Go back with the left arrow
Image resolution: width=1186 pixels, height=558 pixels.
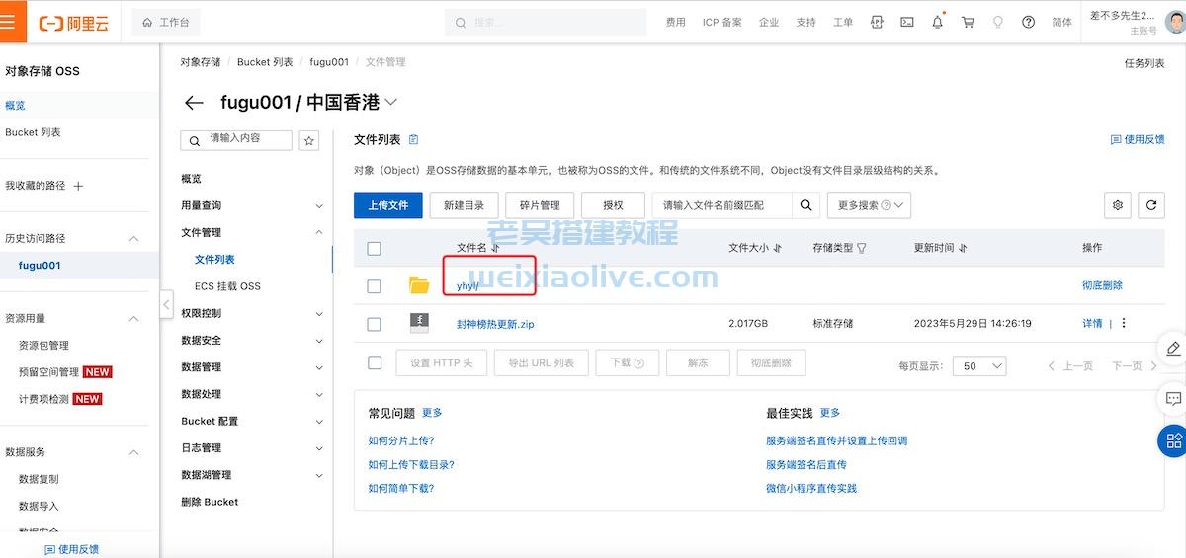(194, 103)
